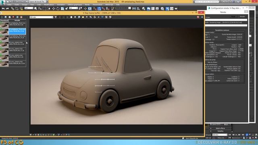
Task: Collapse the Paramètres communs rollout
Action: pyautogui.click(x=222, y=30)
